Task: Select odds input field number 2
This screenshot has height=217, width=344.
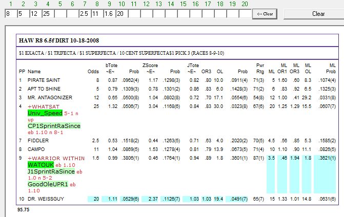Action: (x=23, y=14)
